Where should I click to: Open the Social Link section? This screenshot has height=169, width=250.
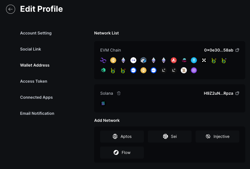(31, 49)
